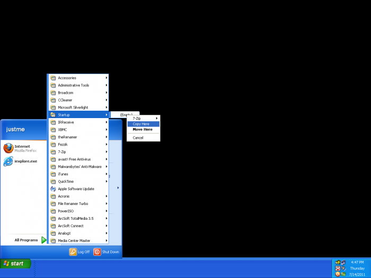Expand the Accessories submenu arrow
The width and height of the screenshot is (371, 278).
coord(107,78)
